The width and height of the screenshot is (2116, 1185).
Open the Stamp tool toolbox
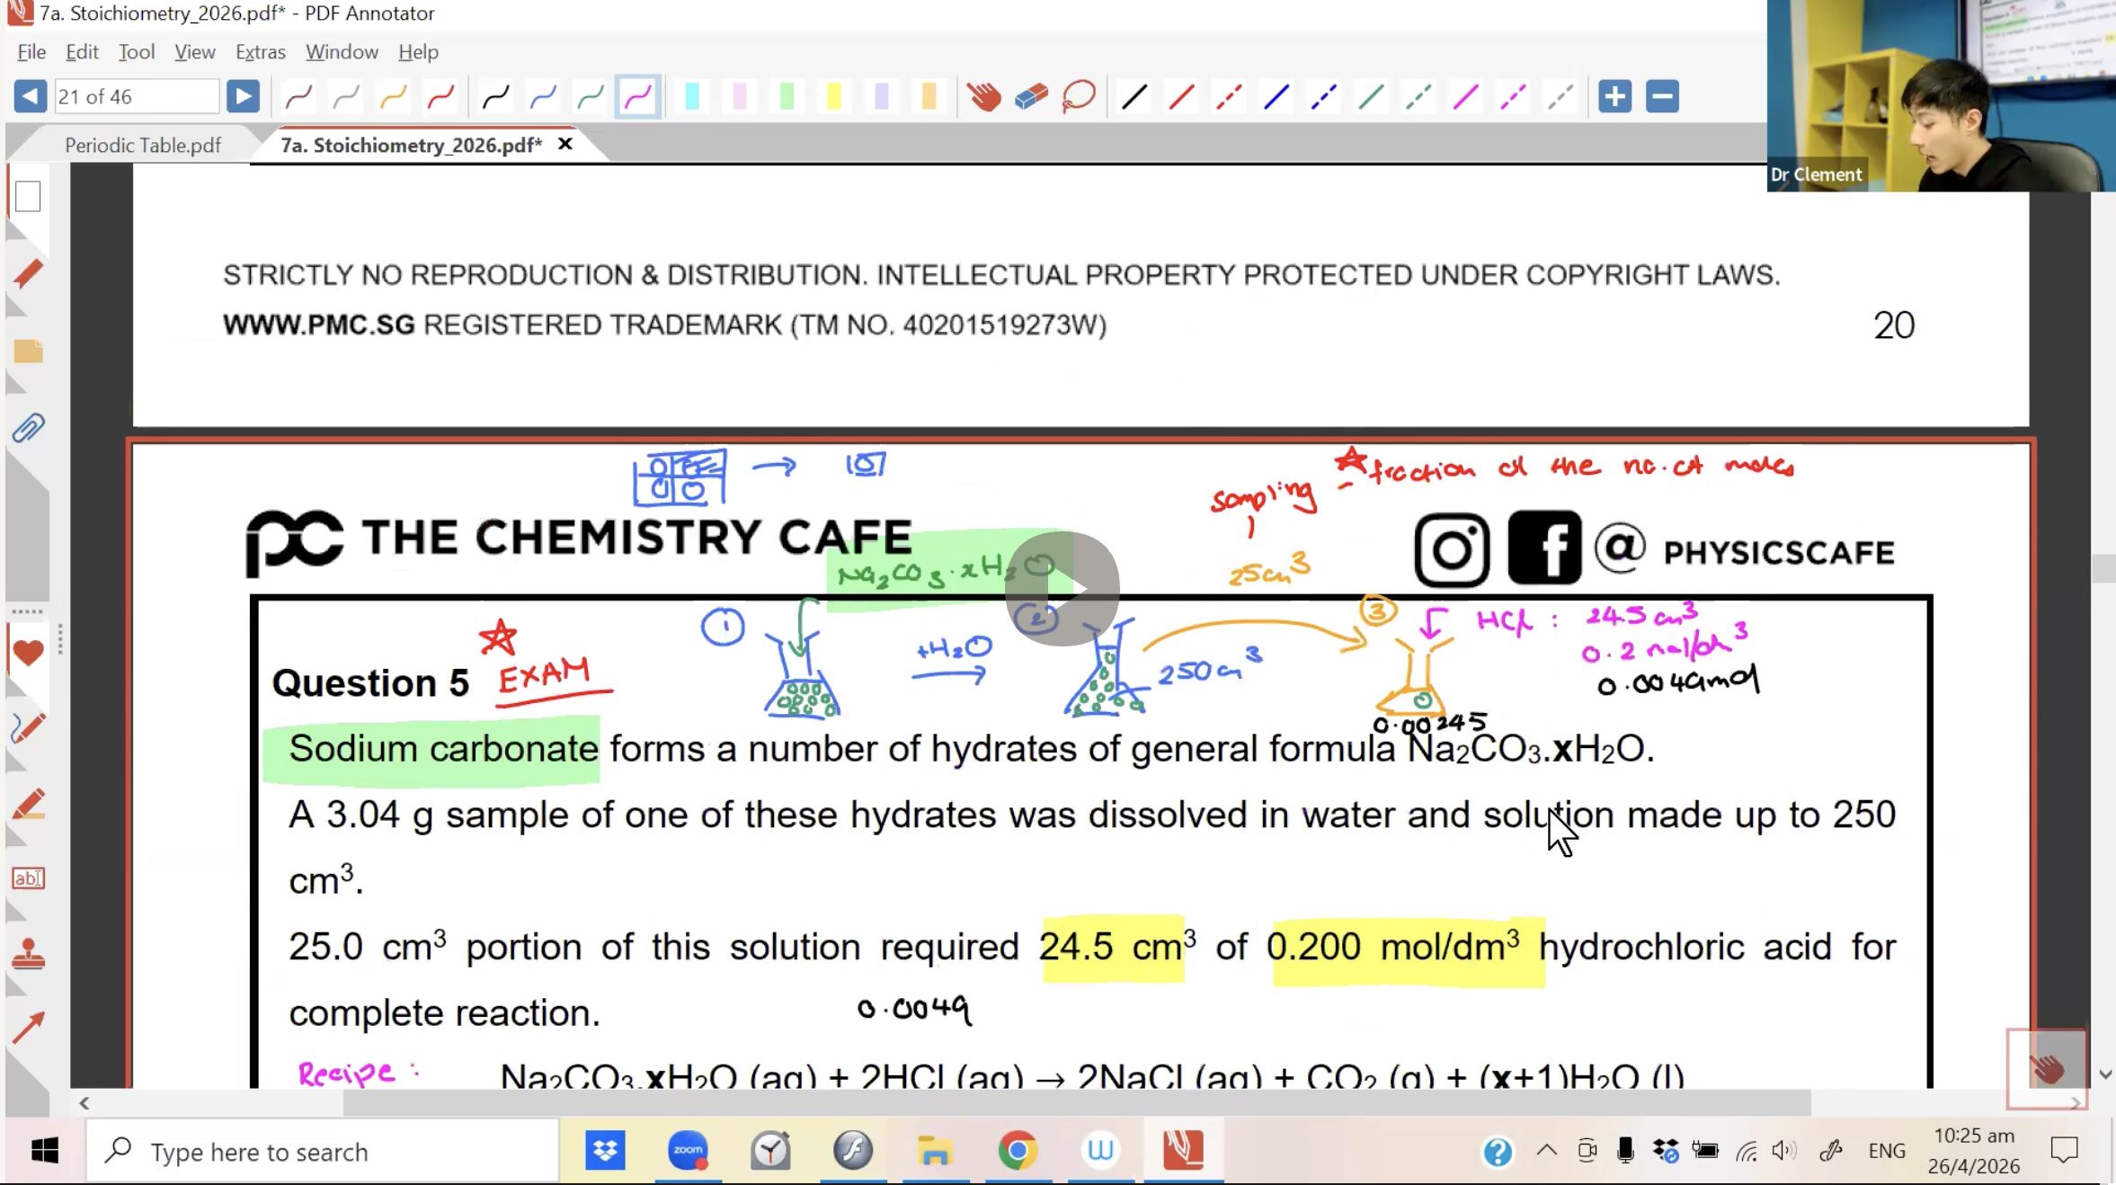tap(28, 954)
